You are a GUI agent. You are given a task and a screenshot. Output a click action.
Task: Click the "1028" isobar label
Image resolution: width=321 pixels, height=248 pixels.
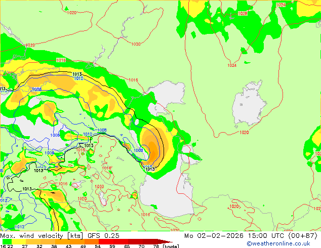point(243,14)
